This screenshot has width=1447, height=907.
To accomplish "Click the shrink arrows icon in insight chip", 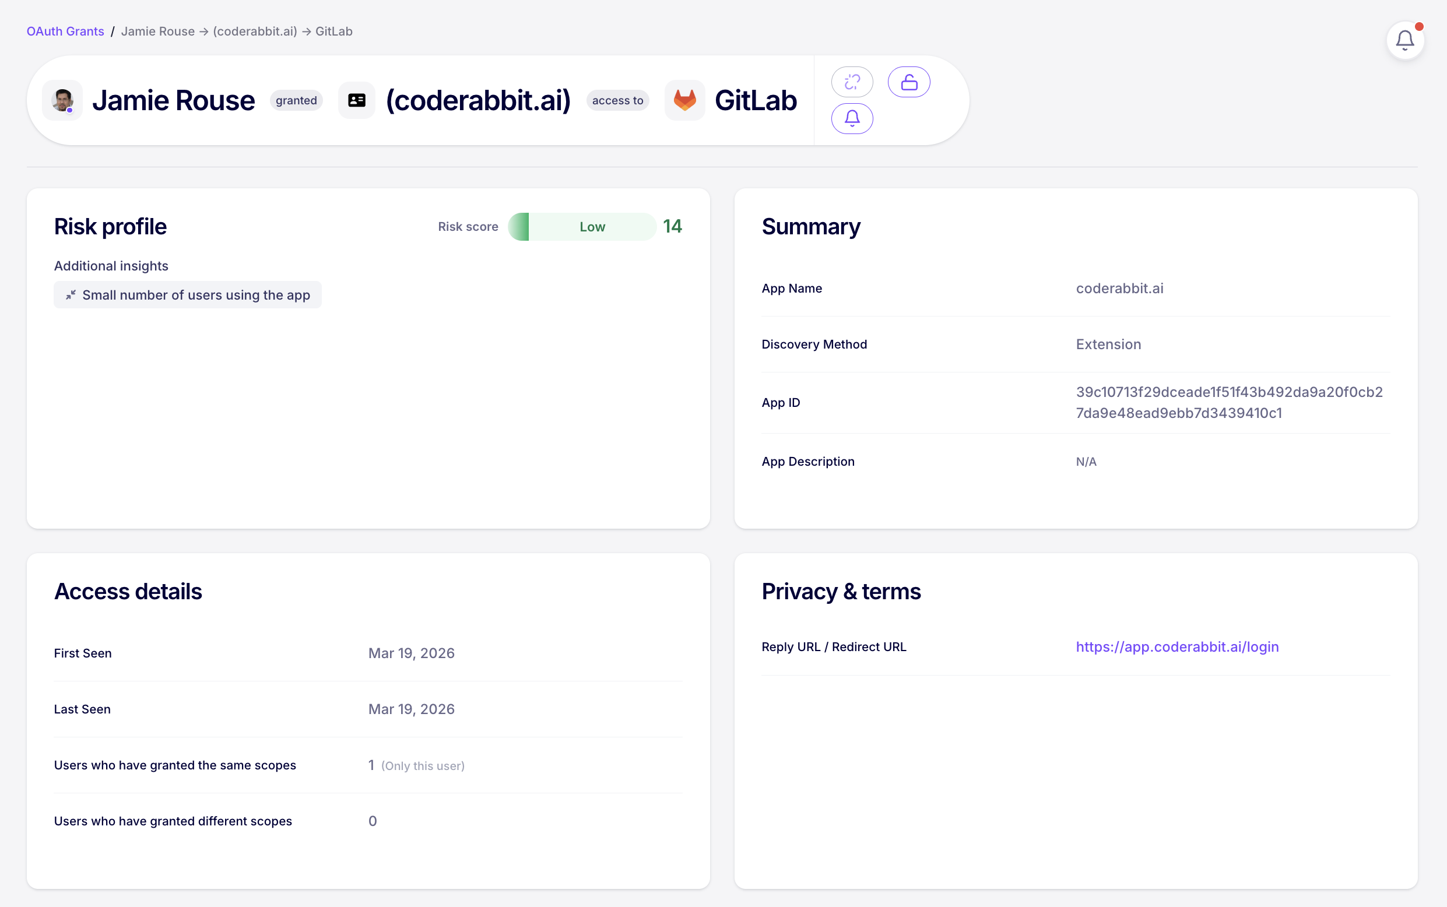I will click(71, 295).
